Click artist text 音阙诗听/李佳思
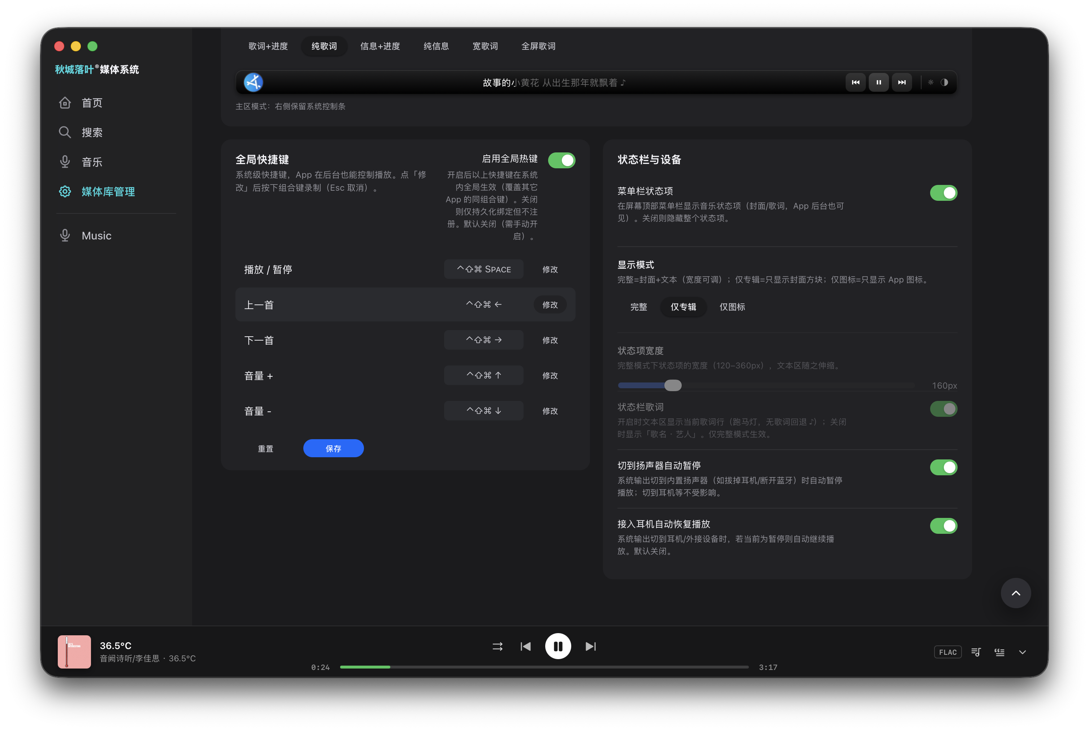This screenshot has width=1089, height=731. [x=130, y=658]
